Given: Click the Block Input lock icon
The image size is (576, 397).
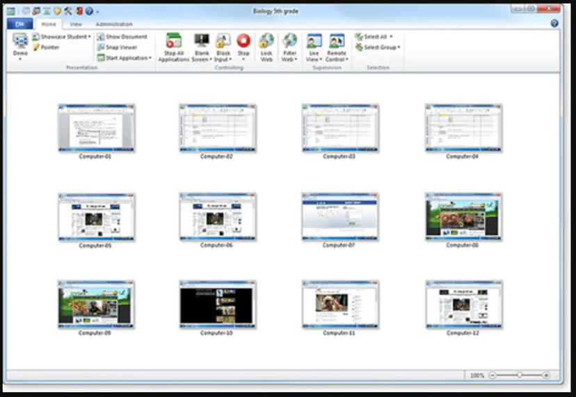Looking at the screenshot, I should (x=223, y=40).
